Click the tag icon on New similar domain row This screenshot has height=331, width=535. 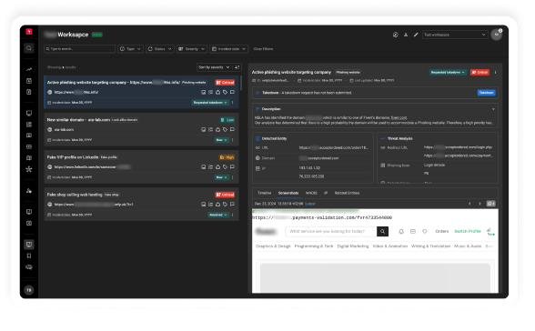pyautogui.click(x=226, y=129)
